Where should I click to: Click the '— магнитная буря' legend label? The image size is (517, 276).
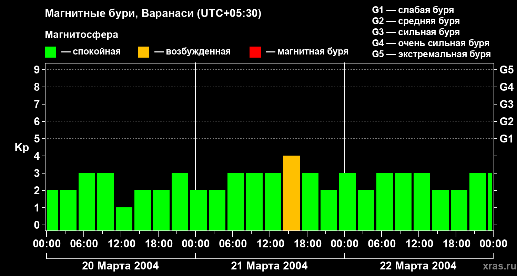(x=307, y=52)
